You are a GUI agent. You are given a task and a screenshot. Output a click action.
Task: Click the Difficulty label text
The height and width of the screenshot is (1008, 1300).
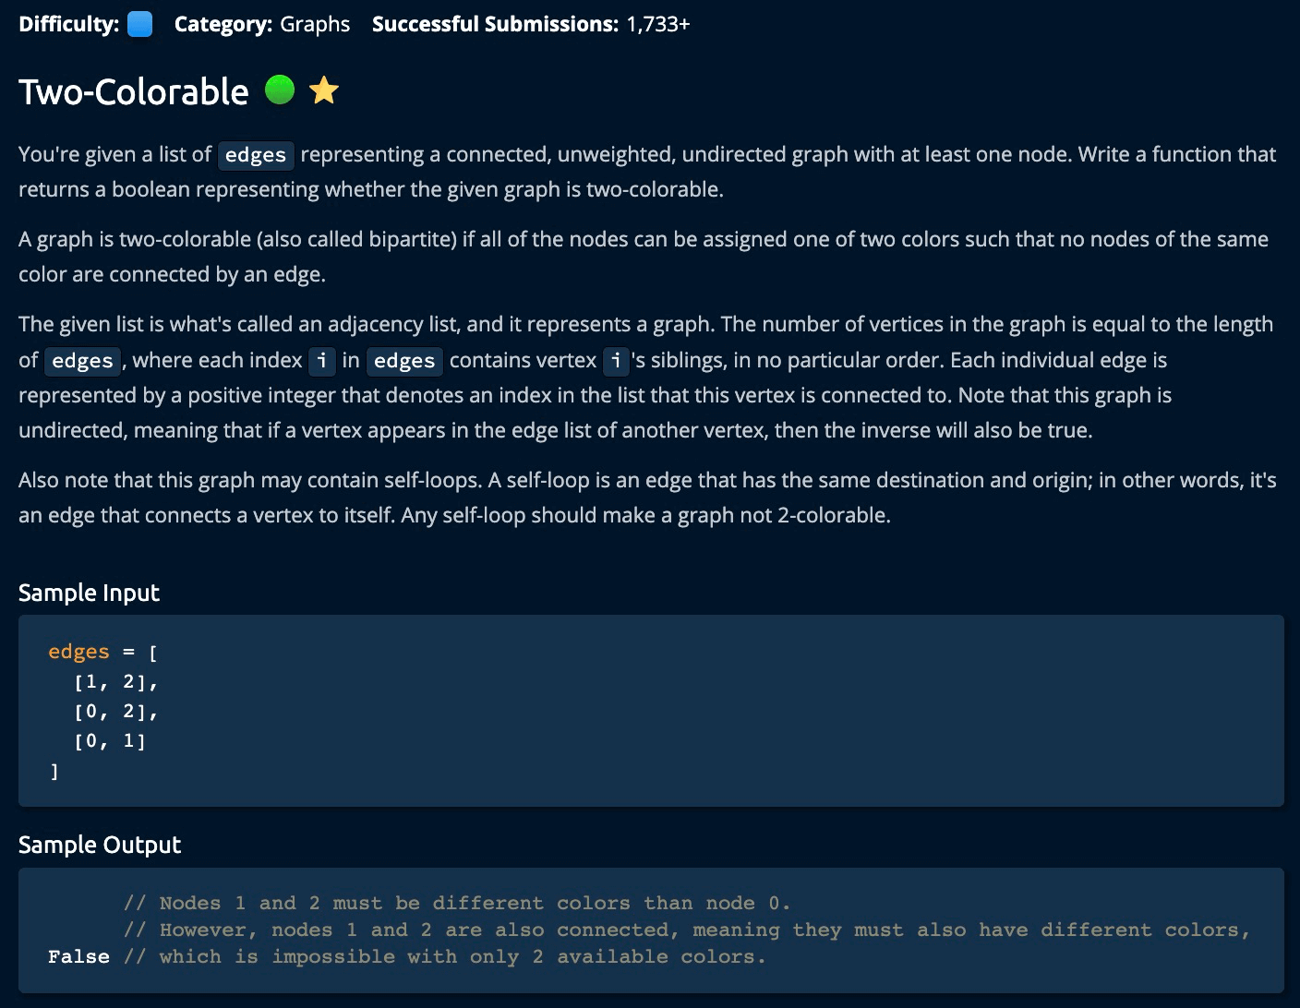click(x=68, y=24)
